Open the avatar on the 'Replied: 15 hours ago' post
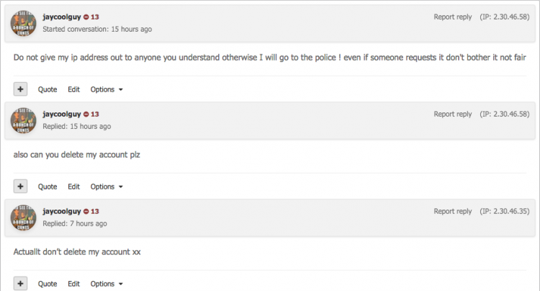The width and height of the screenshot is (540, 291). [24, 120]
